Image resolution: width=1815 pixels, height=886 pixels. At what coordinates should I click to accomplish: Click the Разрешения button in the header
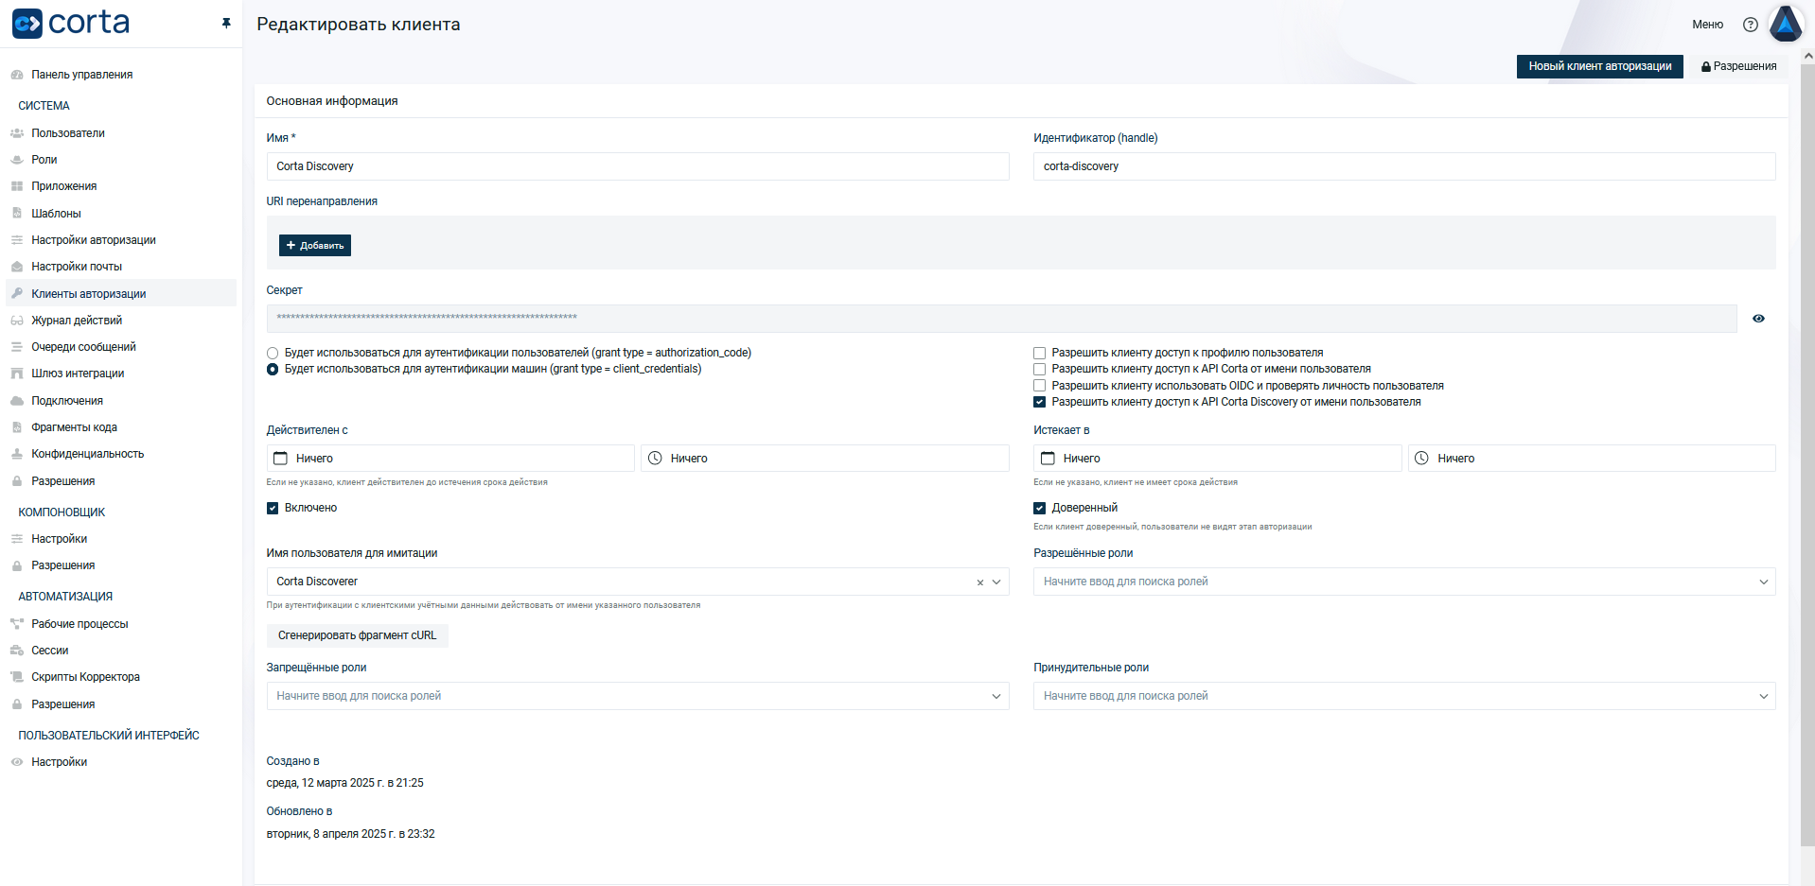(x=1739, y=66)
